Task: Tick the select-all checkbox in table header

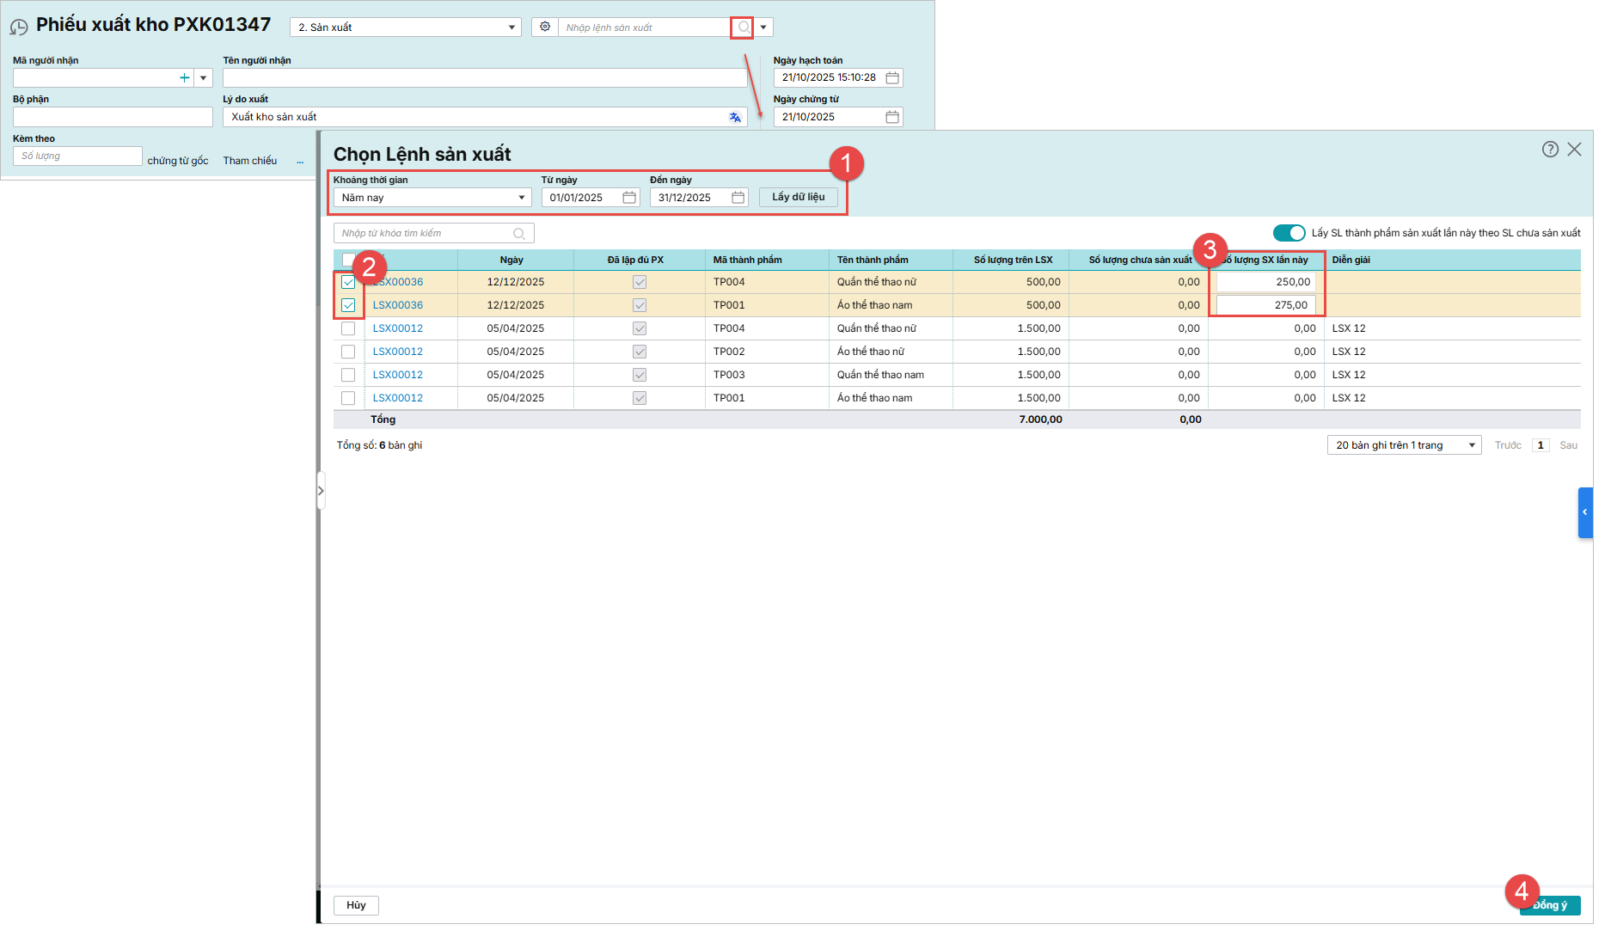Action: [x=348, y=260]
